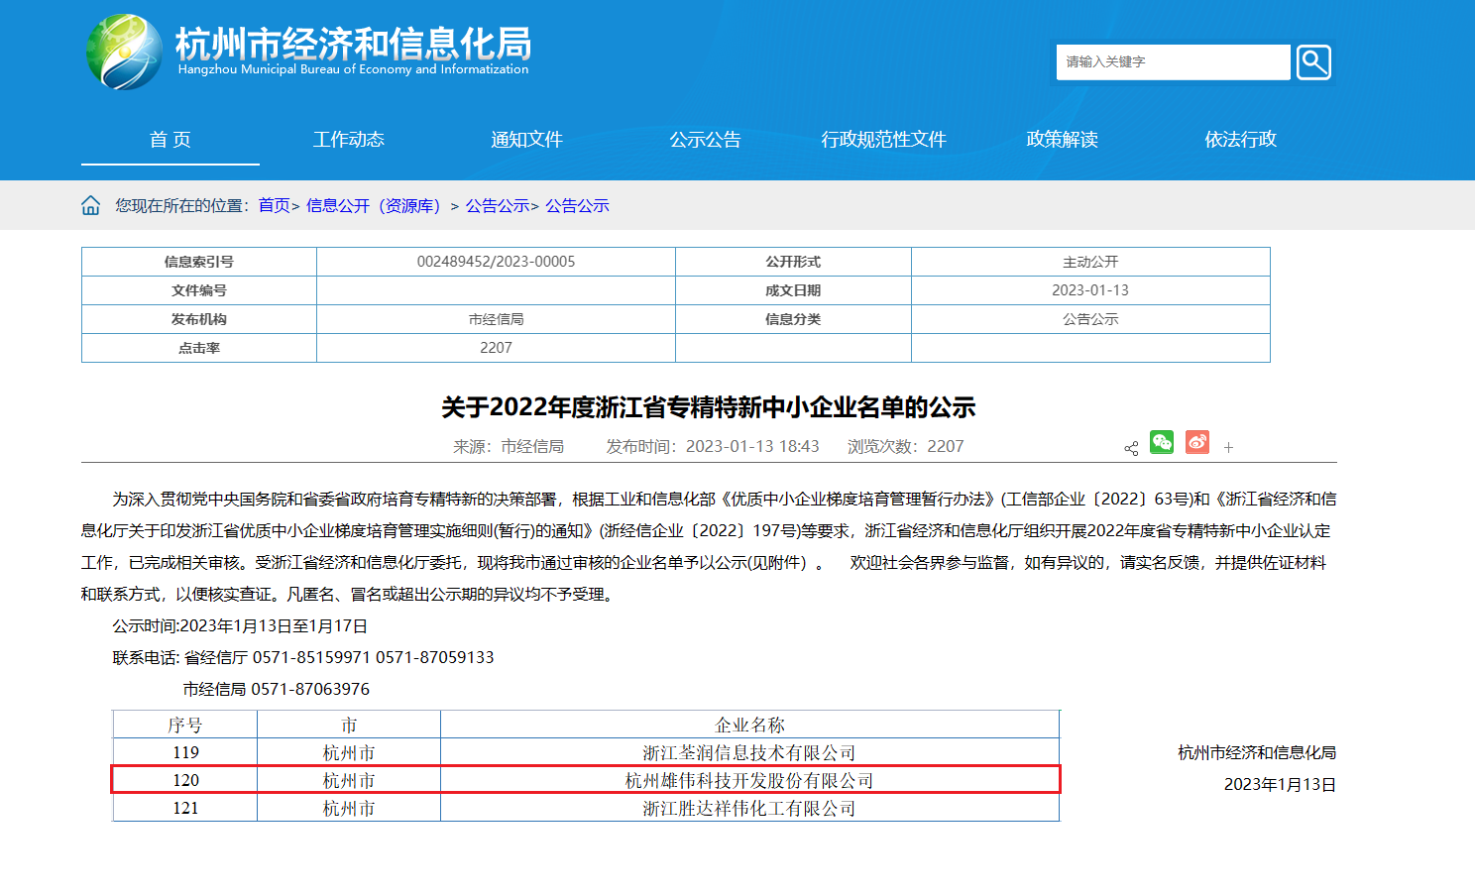Click the signed date 2023年1月13日
The width and height of the screenshot is (1475, 896).
(1280, 785)
